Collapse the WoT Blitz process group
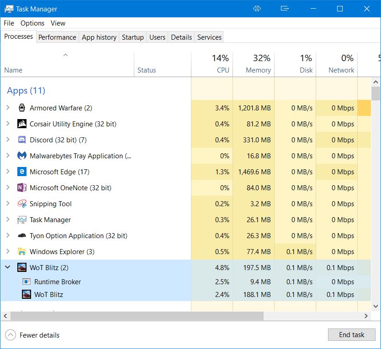Screen dimensions: 381x349 coord(8,267)
